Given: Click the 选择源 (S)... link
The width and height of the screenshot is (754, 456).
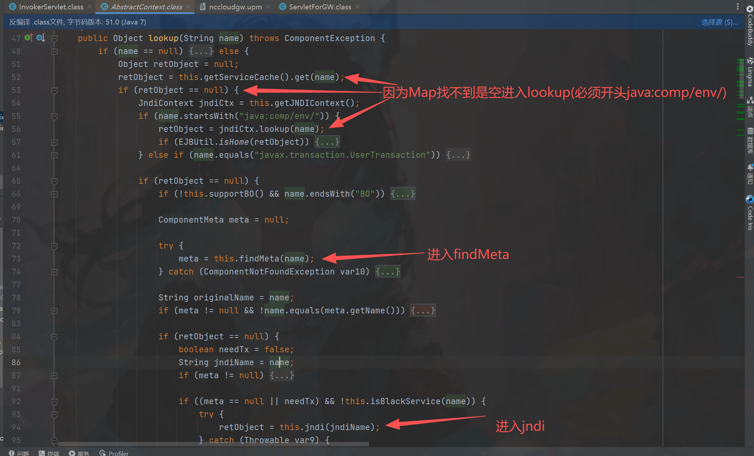Looking at the screenshot, I should [x=719, y=22].
